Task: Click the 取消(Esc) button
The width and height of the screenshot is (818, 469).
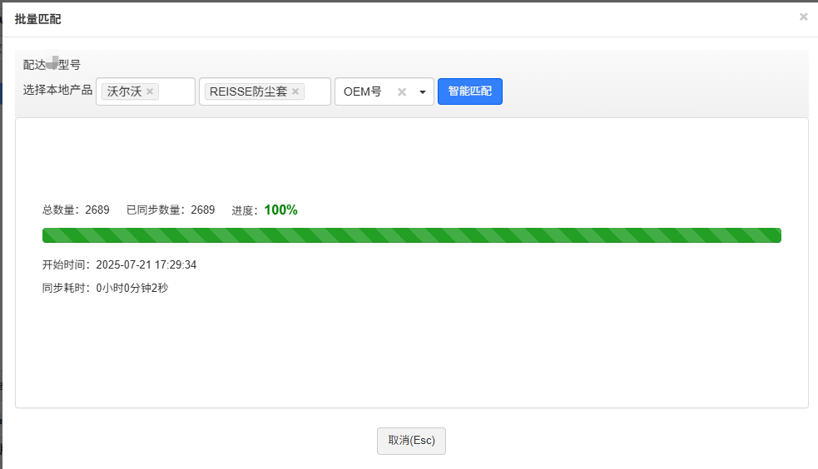Action: [x=411, y=441]
